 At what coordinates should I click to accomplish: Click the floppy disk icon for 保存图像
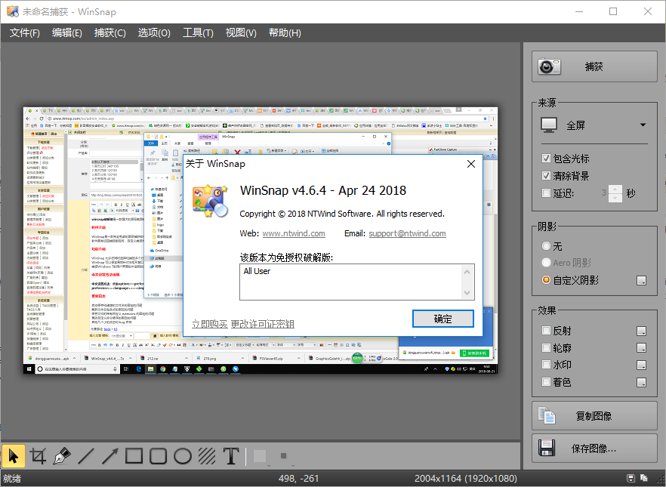click(x=547, y=448)
